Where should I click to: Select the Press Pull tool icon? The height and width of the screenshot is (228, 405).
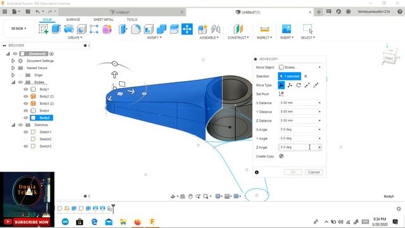123,29
